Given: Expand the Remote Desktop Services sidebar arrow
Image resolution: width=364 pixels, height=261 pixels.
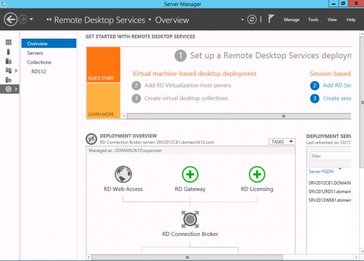Looking at the screenshot, I should click(x=16, y=89).
